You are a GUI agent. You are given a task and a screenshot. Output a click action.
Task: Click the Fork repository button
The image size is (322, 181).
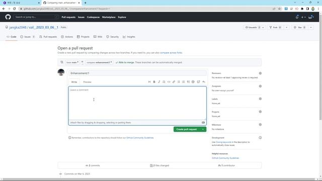pos(275,28)
